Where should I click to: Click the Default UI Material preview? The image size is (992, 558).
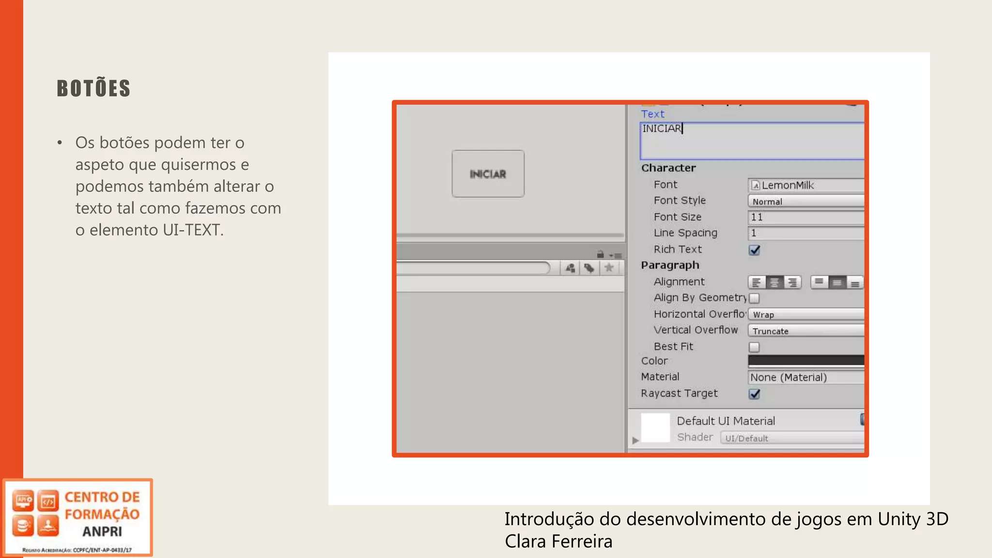pos(655,428)
